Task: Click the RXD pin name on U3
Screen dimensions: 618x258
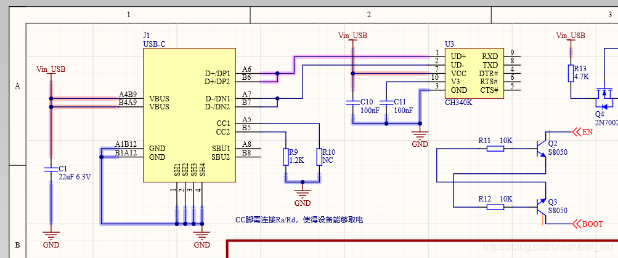Action: (x=490, y=57)
